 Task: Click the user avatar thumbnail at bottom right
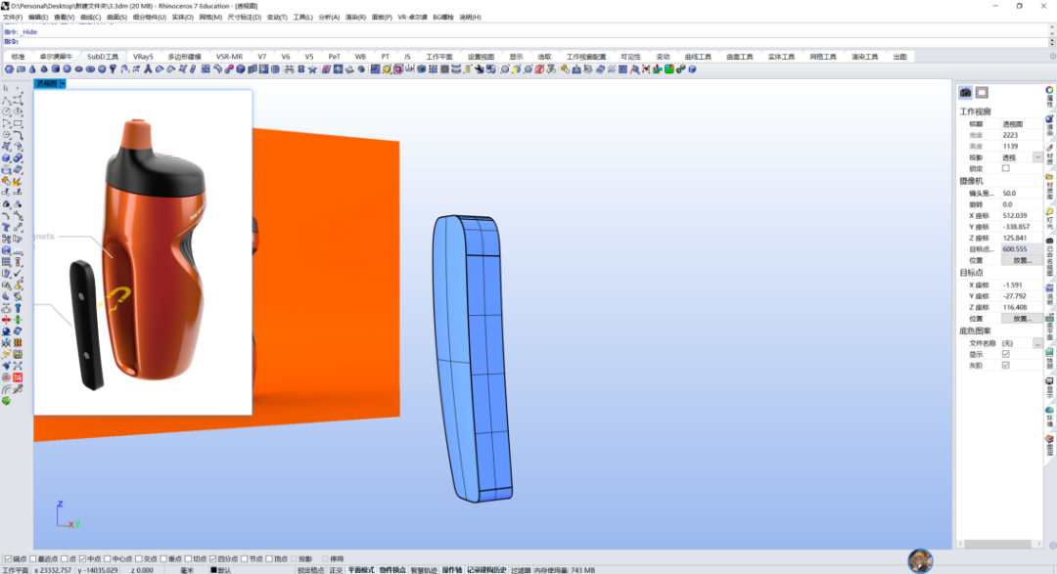[x=920, y=560]
